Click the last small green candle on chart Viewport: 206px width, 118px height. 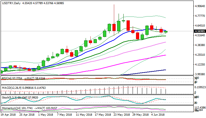pyautogui.click(x=166, y=32)
